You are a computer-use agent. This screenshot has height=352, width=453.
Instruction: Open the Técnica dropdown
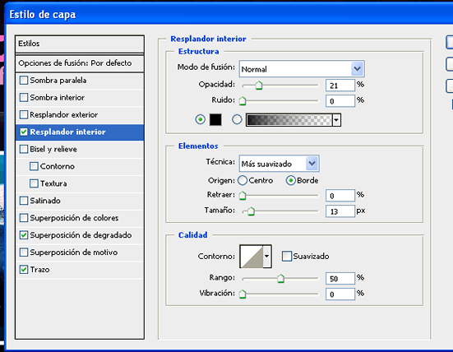coord(279,164)
